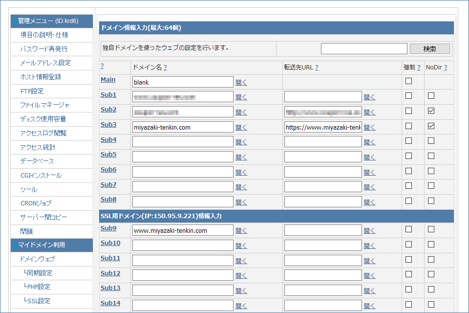Click 開く beside www.miyazaki-tenkin.com domain

(x=241, y=231)
